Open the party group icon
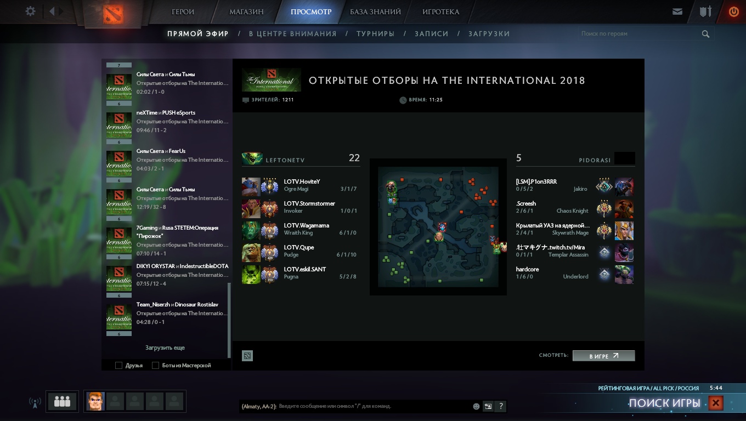746x421 pixels. [62, 401]
